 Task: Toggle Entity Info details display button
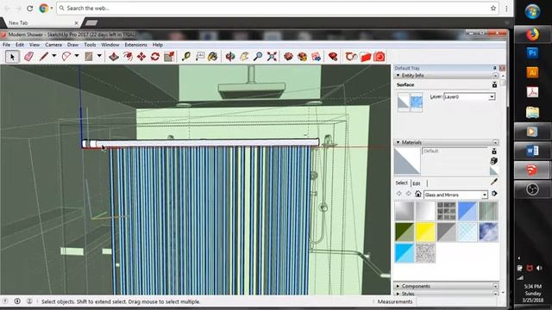[x=494, y=84]
